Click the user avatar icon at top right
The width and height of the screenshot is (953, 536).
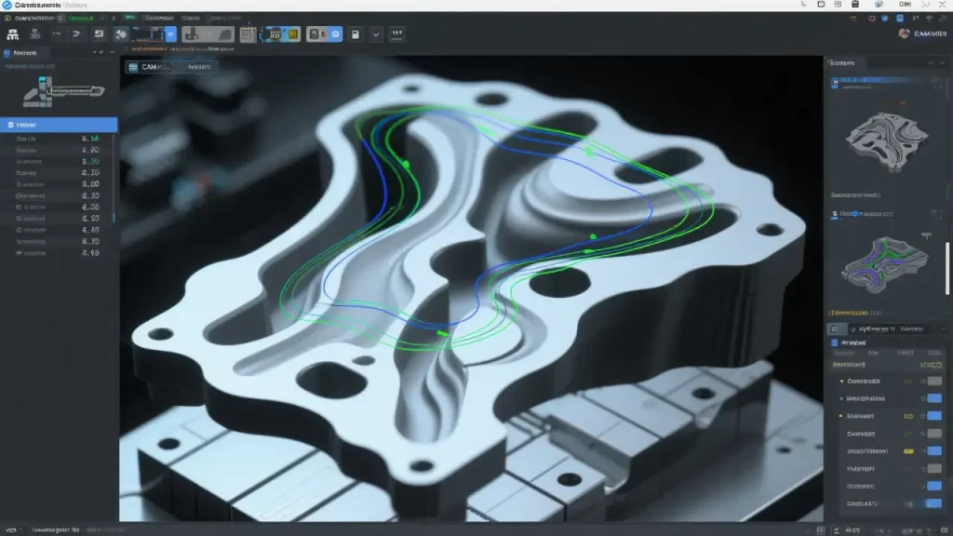point(904,33)
